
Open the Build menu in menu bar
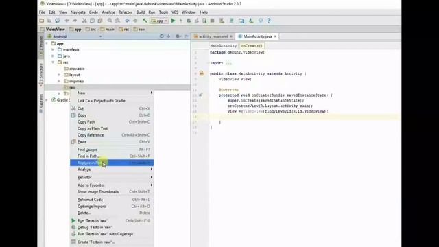pyautogui.click(x=141, y=12)
